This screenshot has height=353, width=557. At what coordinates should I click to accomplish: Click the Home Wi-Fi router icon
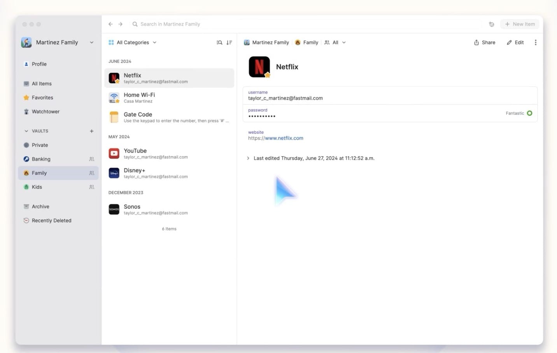coord(114,98)
